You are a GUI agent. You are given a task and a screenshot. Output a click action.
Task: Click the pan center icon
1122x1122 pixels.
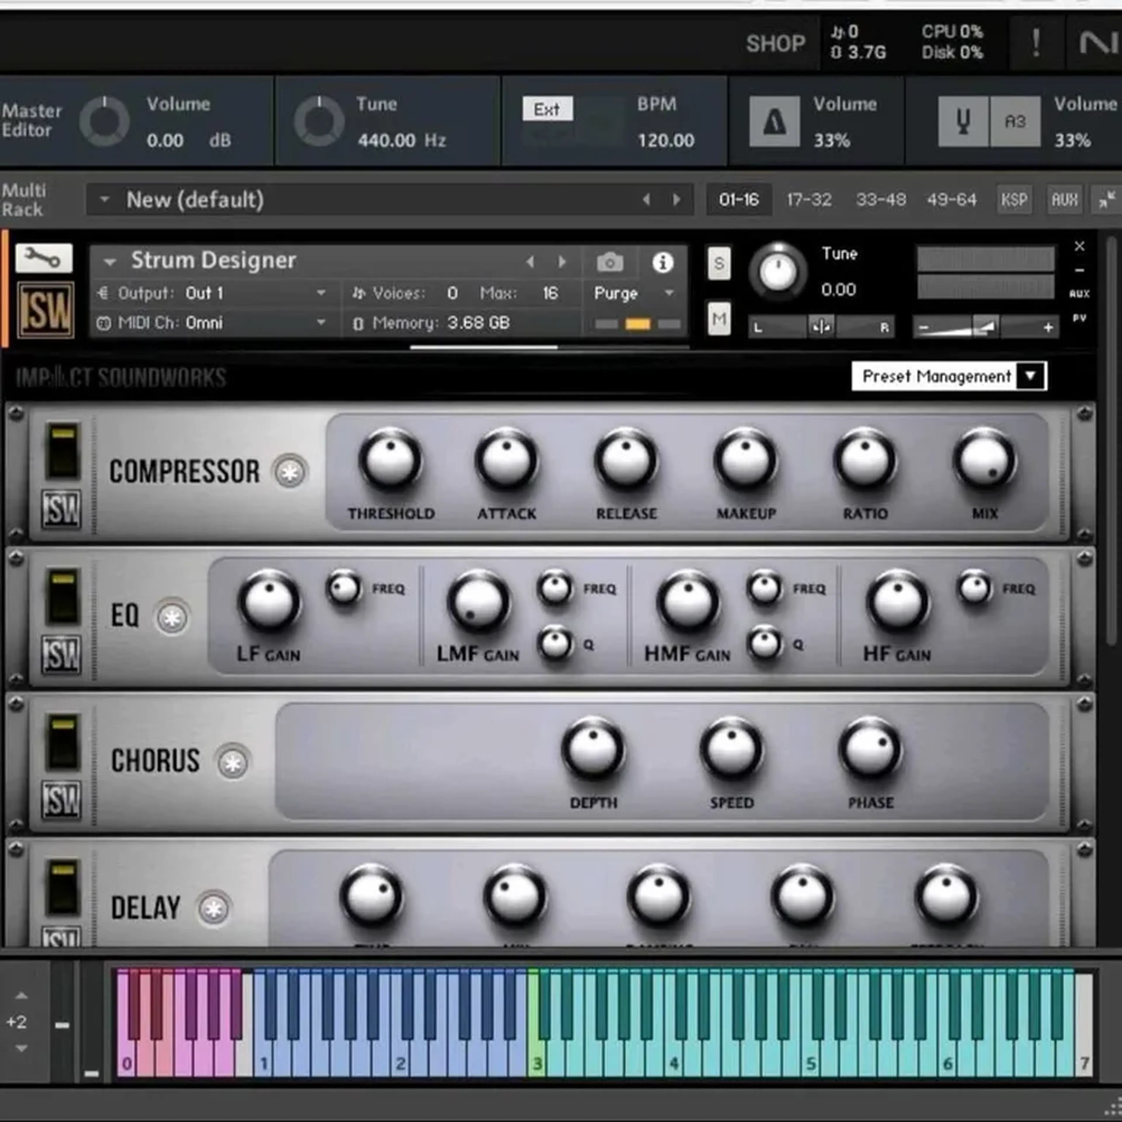[821, 328]
